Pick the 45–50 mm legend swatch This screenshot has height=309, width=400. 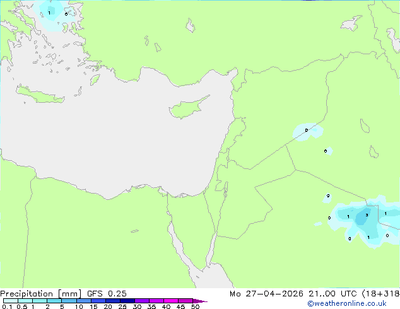tap(185, 301)
